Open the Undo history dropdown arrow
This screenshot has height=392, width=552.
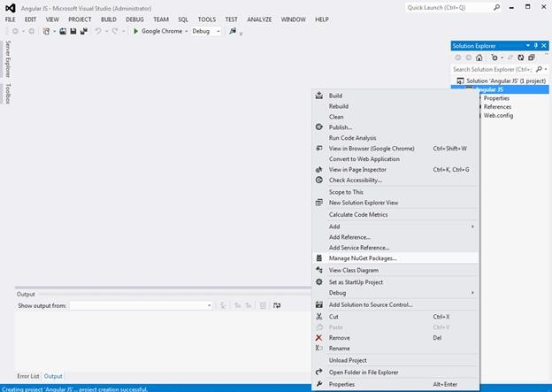pyautogui.click(x=106, y=31)
